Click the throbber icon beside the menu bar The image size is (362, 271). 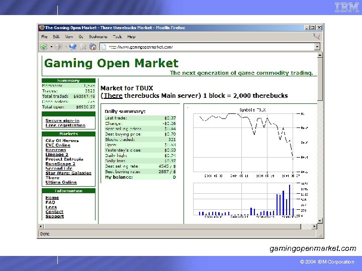point(317,36)
